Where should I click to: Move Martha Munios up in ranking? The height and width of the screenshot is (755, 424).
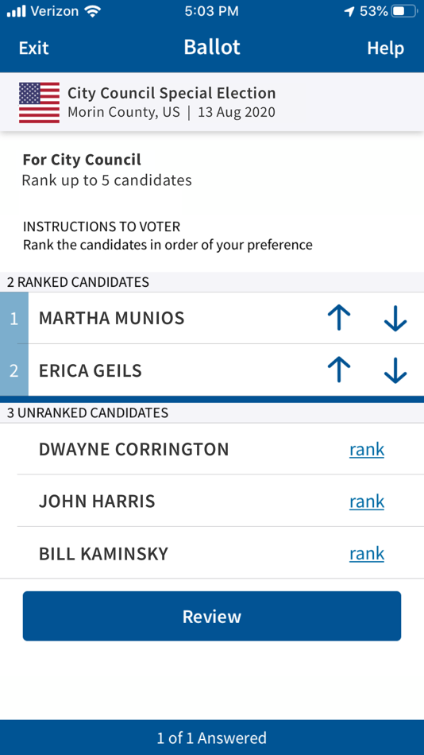tap(339, 318)
